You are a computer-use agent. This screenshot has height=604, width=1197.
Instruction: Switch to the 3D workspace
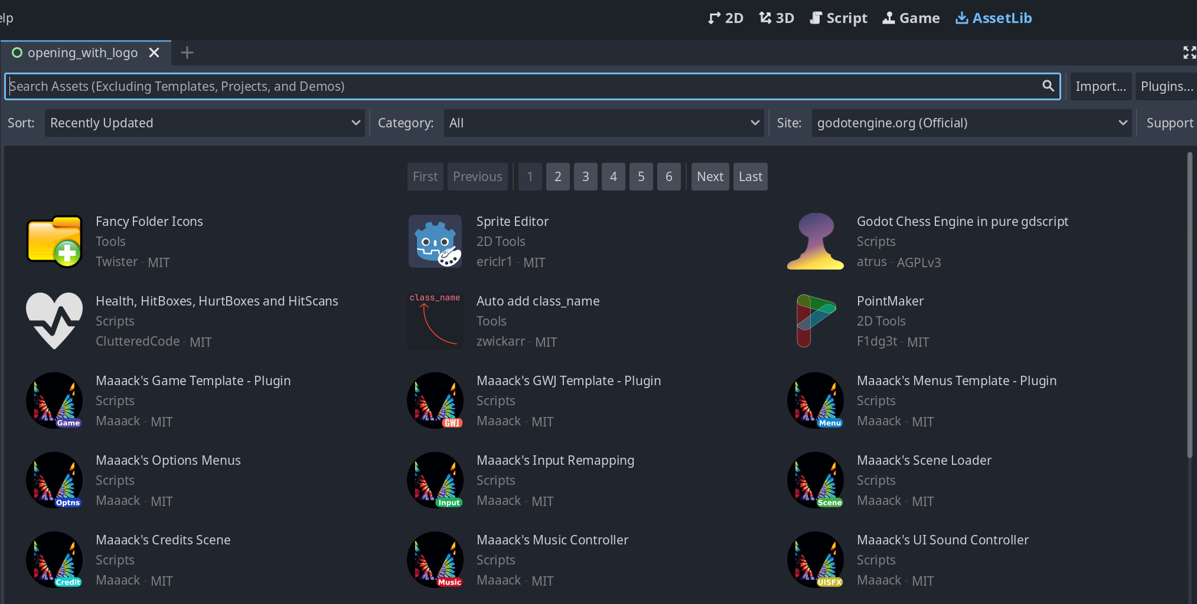click(x=777, y=18)
